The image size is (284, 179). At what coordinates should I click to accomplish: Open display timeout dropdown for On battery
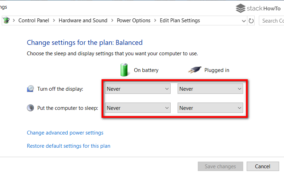pyautogui.click(x=138, y=89)
